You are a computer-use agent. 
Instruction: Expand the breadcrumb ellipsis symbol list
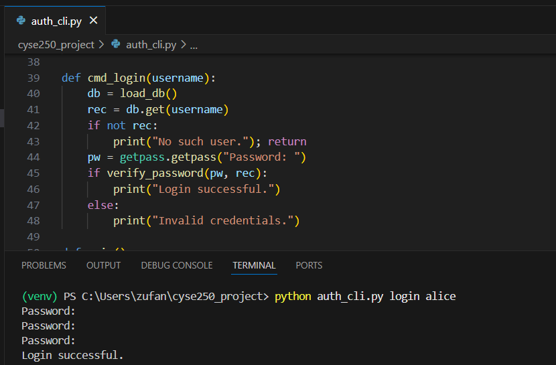pos(194,45)
